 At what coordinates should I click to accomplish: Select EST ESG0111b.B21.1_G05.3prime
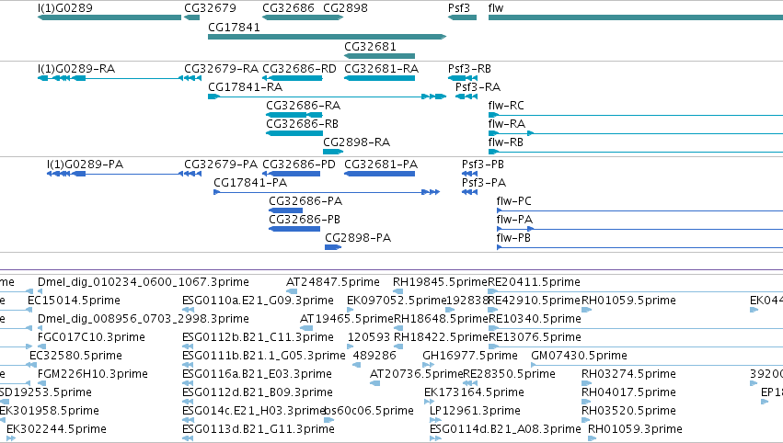(188, 365)
